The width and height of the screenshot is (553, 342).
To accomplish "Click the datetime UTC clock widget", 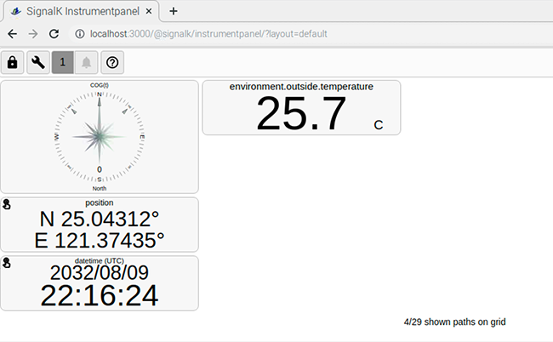I will coord(100,284).
